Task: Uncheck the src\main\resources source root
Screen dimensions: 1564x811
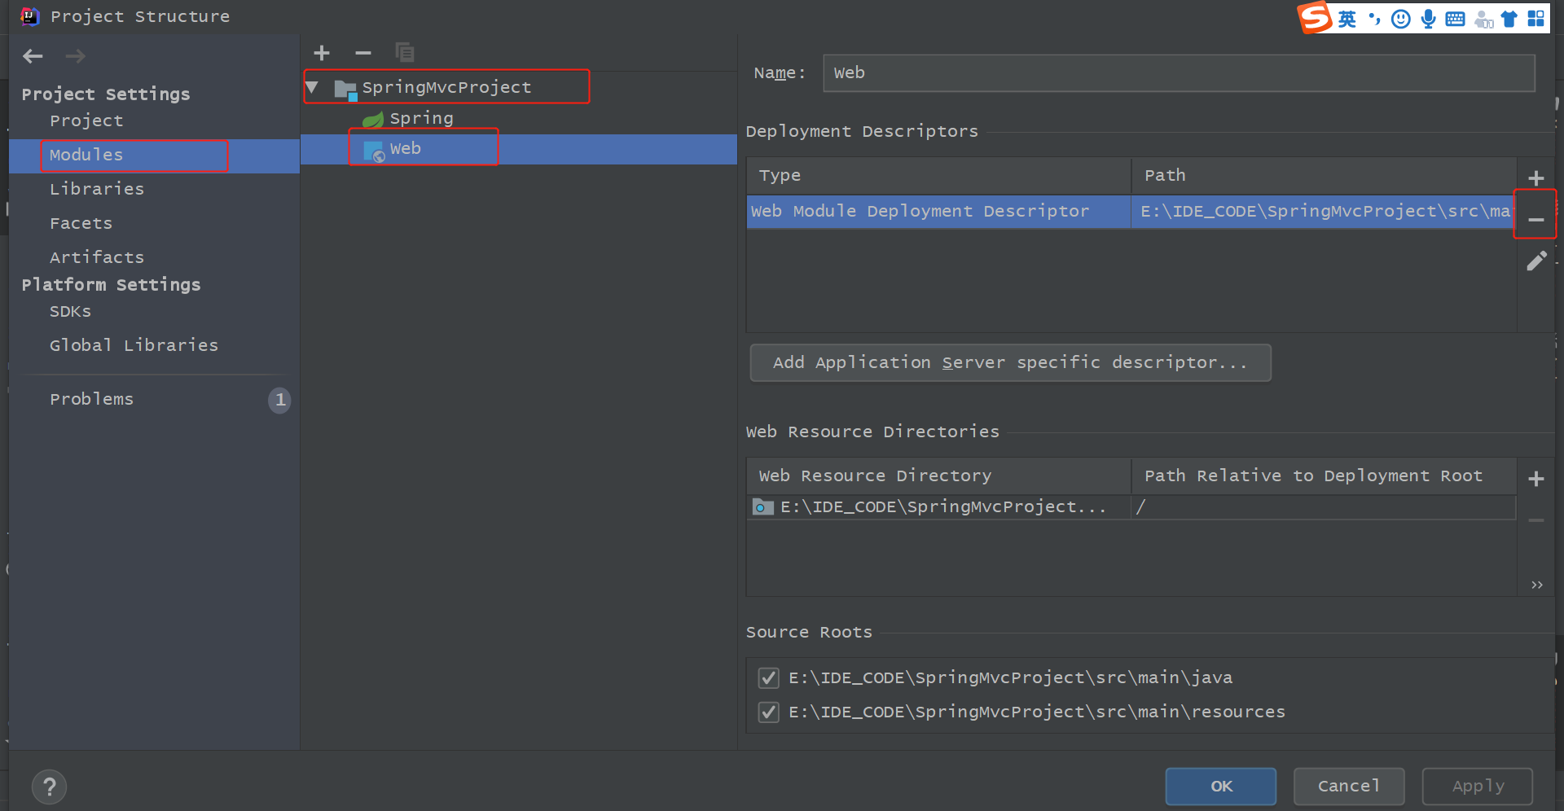Action: pos(768,712)
